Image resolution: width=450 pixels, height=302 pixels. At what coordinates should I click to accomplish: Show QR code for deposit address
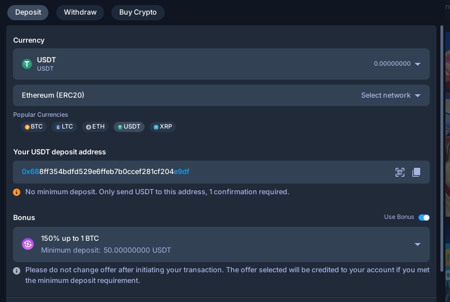point(400,172)
